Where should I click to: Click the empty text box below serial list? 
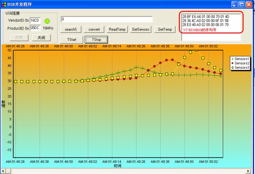(x=211, y=37)
